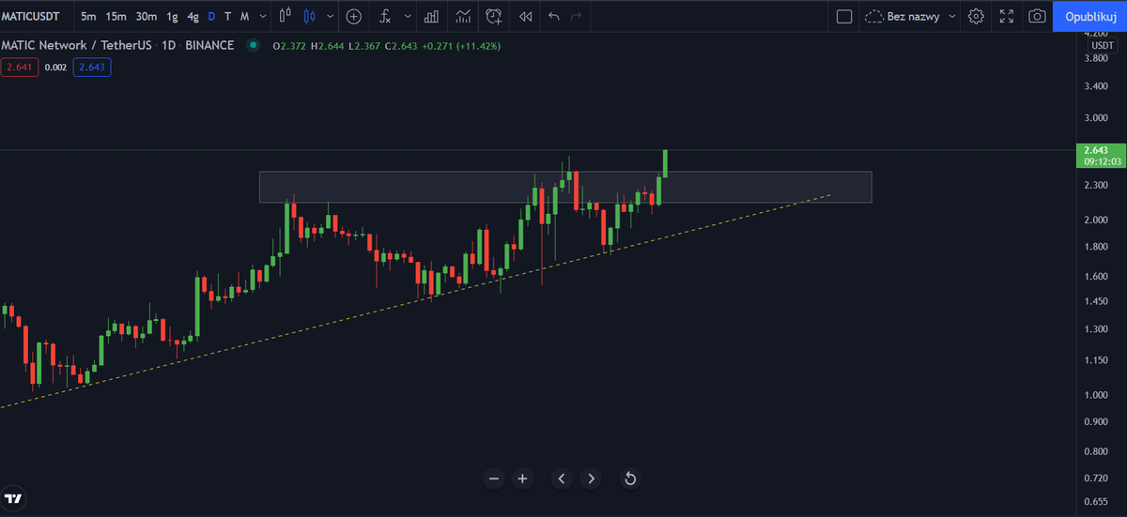This screenshot has width=1127, height=517.
Task: Toggle fullscreen mode icon
Action: tap(1007, 16)
